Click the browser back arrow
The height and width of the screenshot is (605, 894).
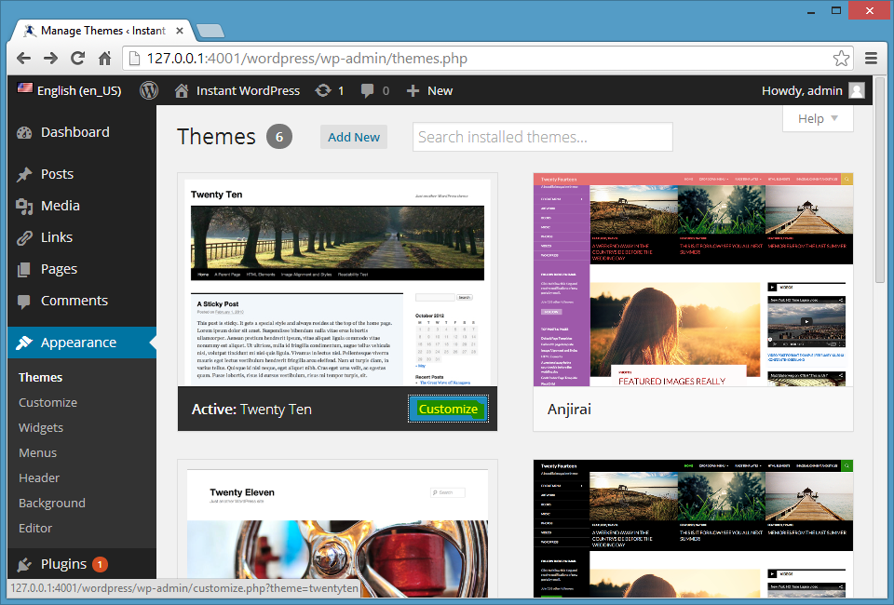pyautogui.click(x=24, y=59)
